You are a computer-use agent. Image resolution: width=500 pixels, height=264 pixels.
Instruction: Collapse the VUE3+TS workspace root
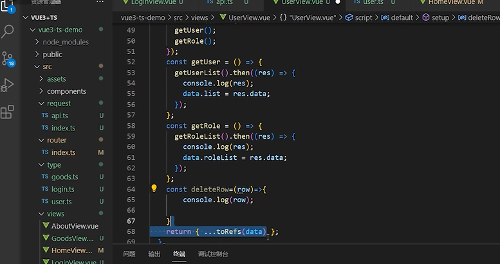26,17
